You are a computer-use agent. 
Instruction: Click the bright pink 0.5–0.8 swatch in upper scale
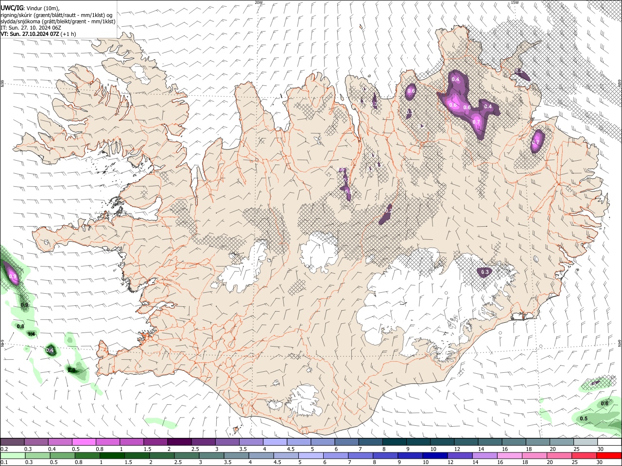tap(84, 442)
